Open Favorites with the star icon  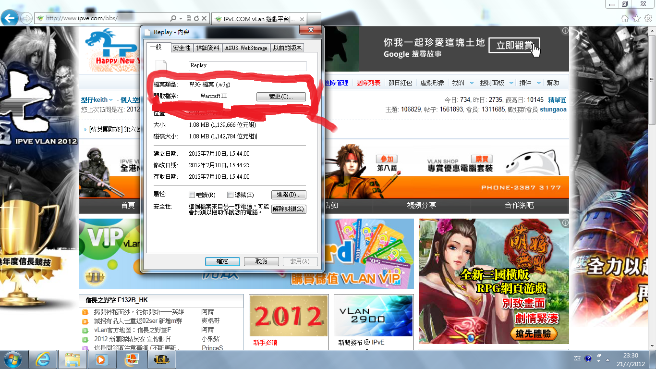point(636,18)
